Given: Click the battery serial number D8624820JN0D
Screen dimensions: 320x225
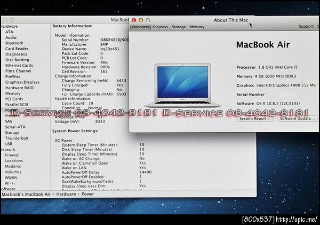Looking at the screenshot, I should (115, 40).
